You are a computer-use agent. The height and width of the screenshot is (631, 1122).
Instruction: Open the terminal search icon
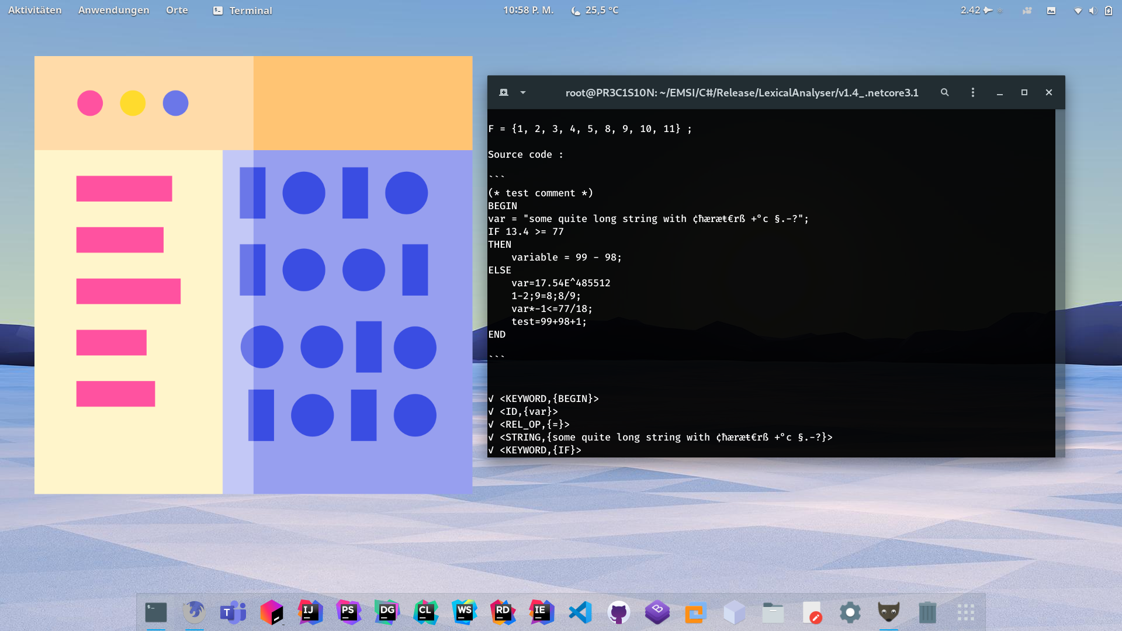tap(944, 92)
